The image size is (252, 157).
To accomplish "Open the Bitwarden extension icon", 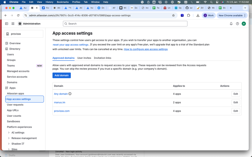I will tap(182, 15).
